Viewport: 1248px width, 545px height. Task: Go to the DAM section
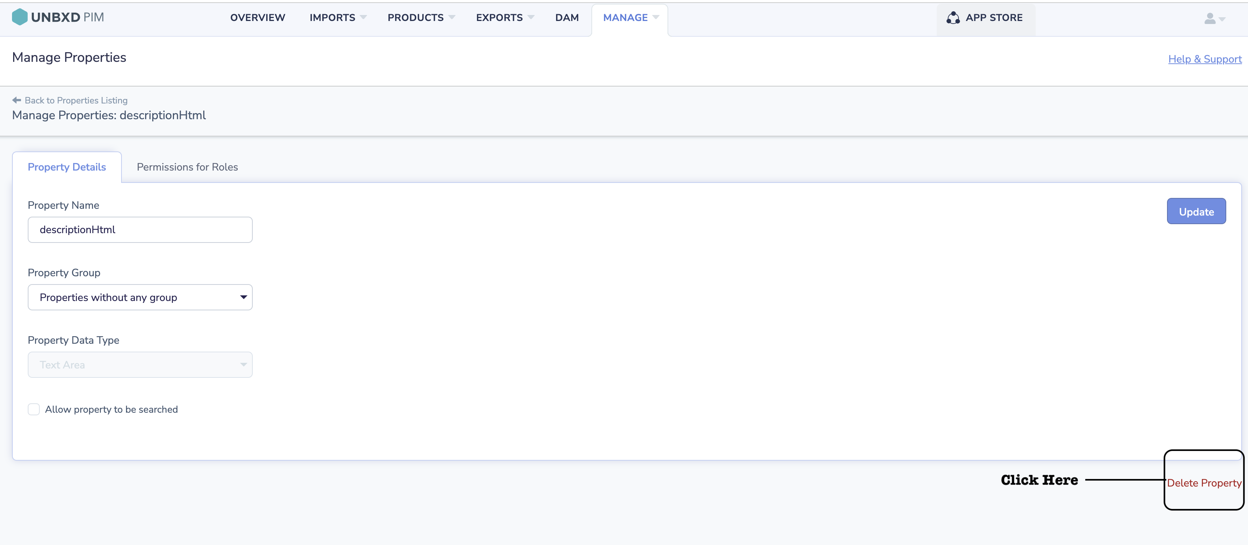tap(566, 18)
